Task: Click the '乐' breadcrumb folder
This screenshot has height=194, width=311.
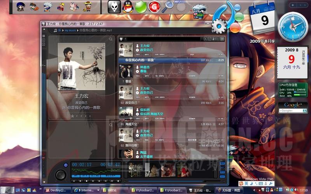Action: coord(59,30)
